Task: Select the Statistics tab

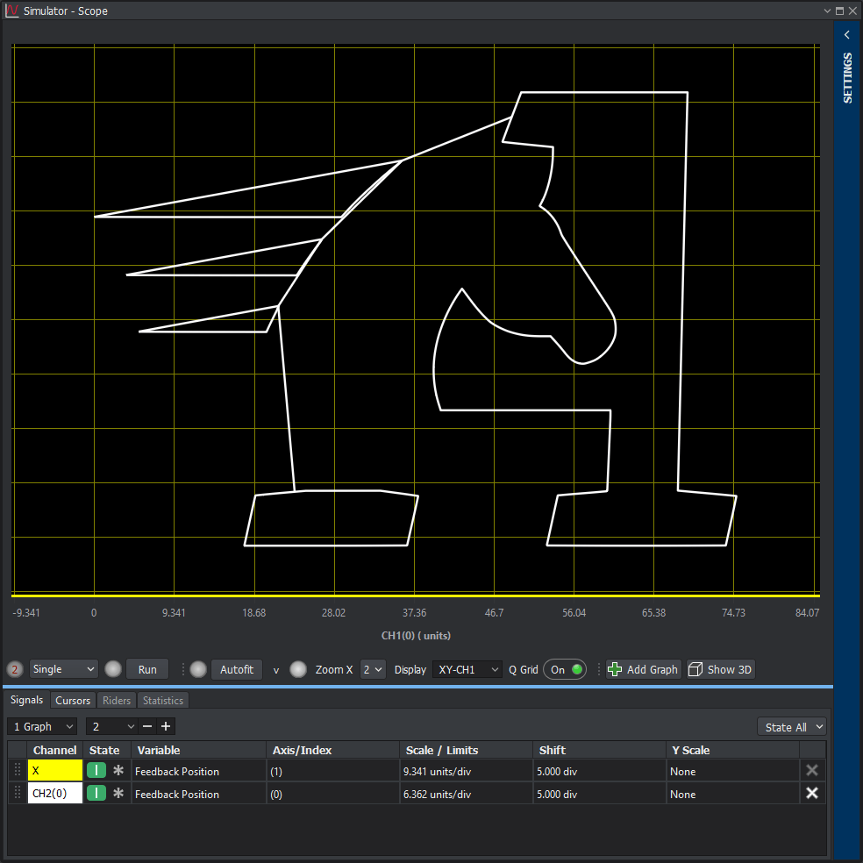Action: coord(162,700)
